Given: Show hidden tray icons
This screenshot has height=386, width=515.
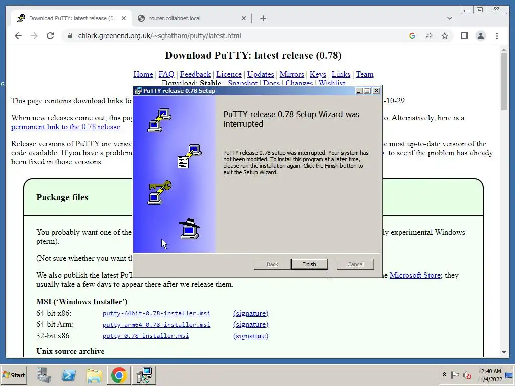Looking at the screenshot, I should click(444, 375).
